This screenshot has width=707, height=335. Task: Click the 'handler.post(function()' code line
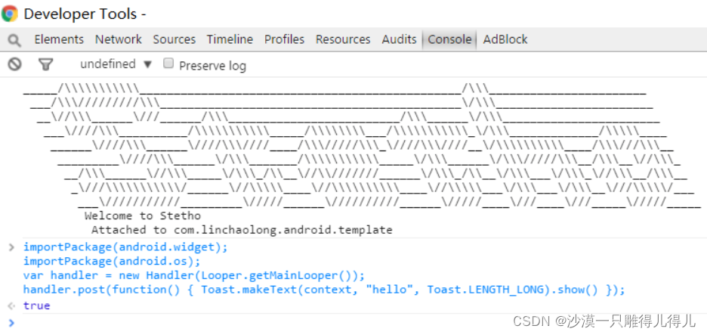(x=324, y=290)
